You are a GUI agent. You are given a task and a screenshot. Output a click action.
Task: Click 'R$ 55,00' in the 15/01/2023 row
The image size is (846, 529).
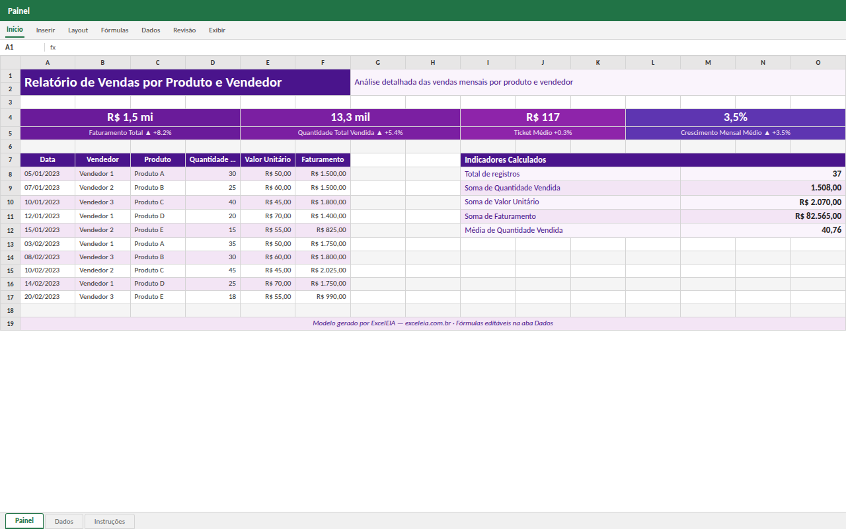[268, 230]
